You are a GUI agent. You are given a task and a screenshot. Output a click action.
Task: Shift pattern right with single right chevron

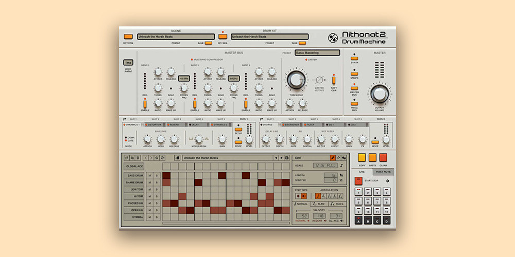151,158
